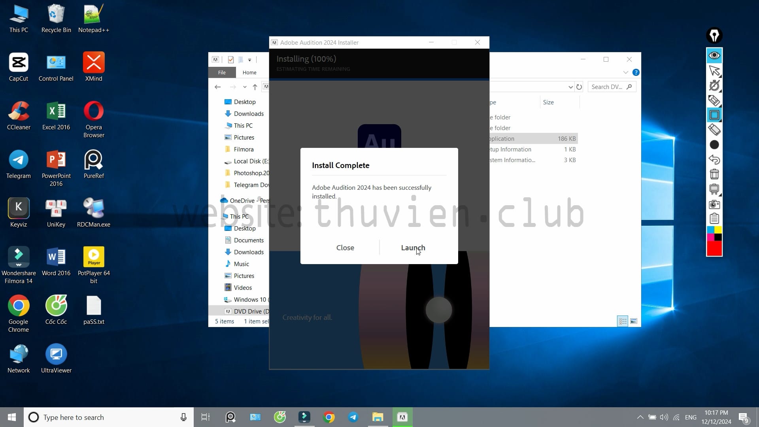This screenshot has height=427, width=759.
Task: Open Telegram from the taskbar
Action: coord(353,417)
